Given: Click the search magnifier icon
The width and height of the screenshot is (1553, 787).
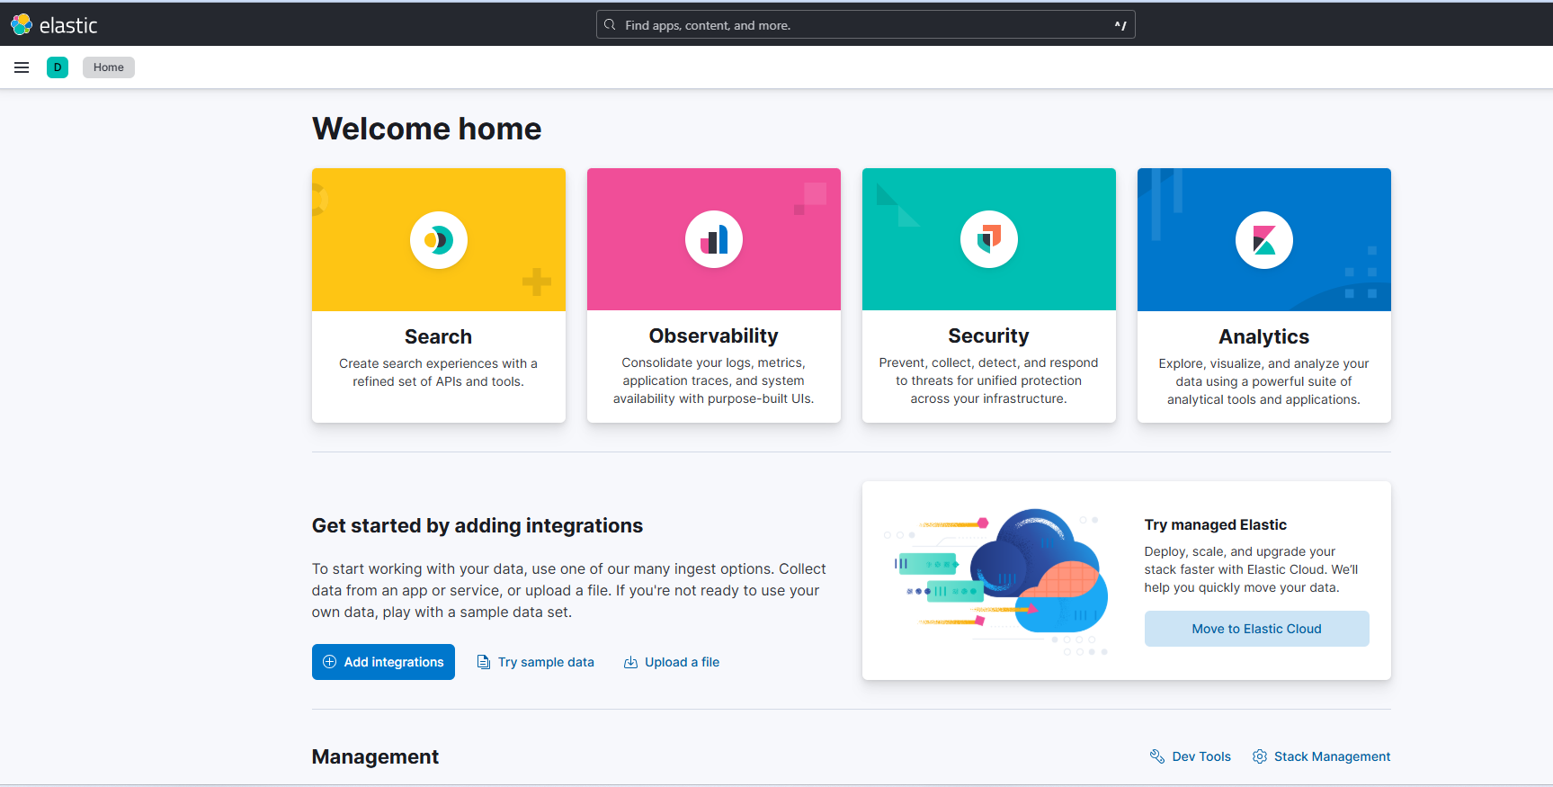Looking at the screenshot, I should pos(610,25).
